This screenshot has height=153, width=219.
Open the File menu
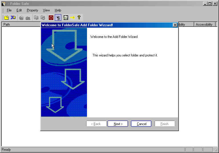(9, 10)
